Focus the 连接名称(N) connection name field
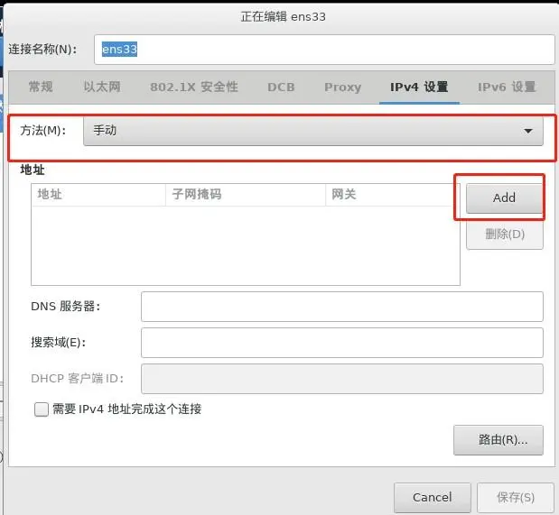This screenshot has height=515, width=559. pyautogui.click(x=324, y=50)
